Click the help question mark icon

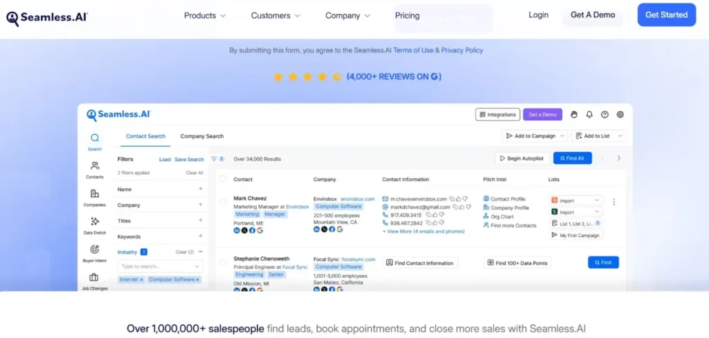[604, 115]
